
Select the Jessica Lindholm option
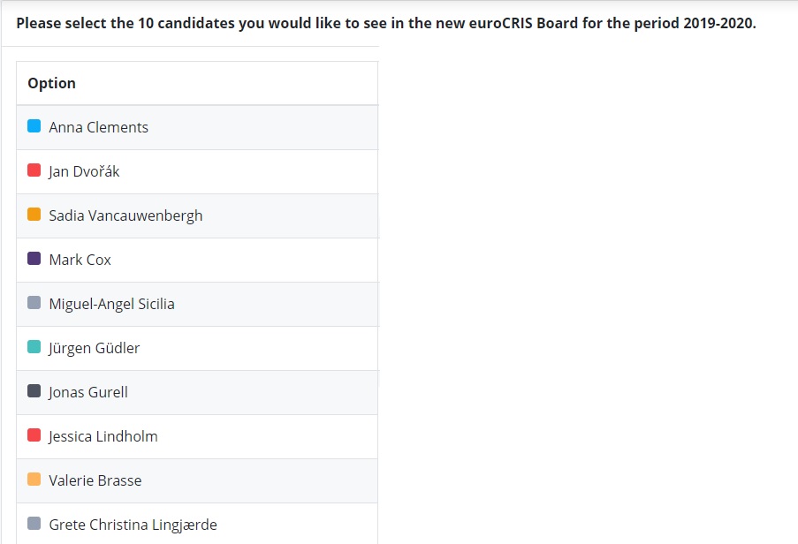[197, 437]
